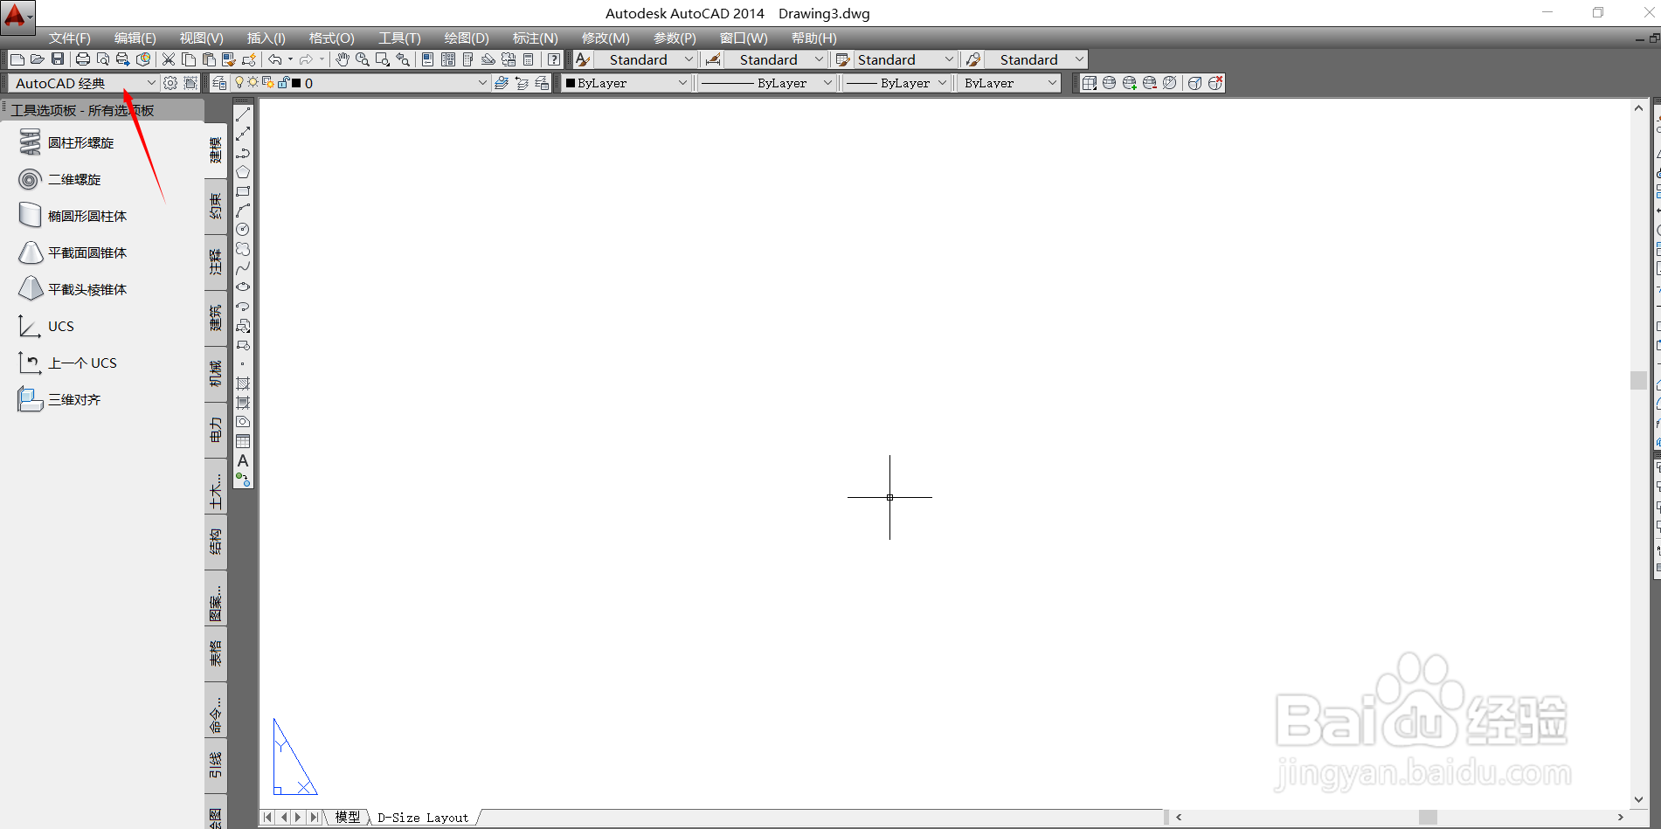Open the 帮助(H) menu
Viewport: 1661px width, 829px height.
click(813, 38)
